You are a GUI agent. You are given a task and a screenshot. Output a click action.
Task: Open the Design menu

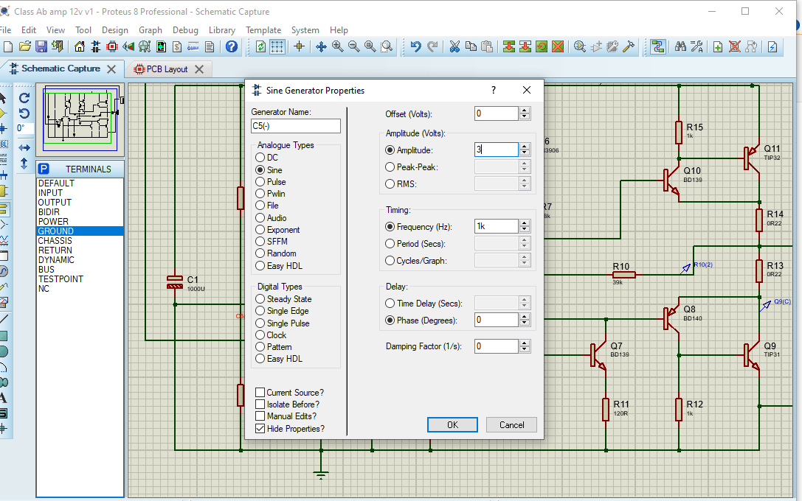pos(114,30)
